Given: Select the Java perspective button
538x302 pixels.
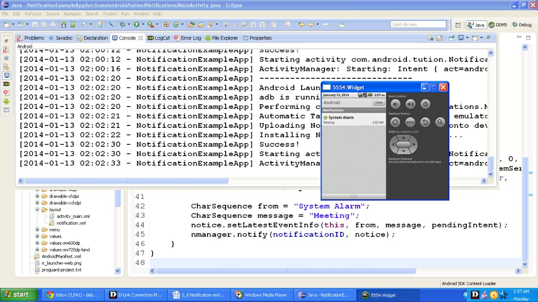Looking at the screenshot, I should (476, 25).
